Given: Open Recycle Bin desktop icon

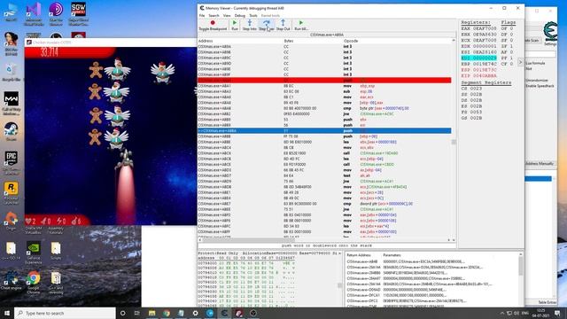Looking at the screenshot, I should pos(12,72).
